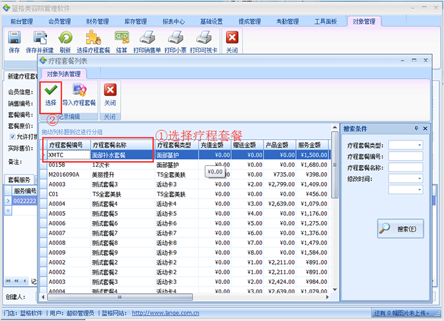
Task: Select the 对象管理 ribbon tab
Action: coord(364,21)
